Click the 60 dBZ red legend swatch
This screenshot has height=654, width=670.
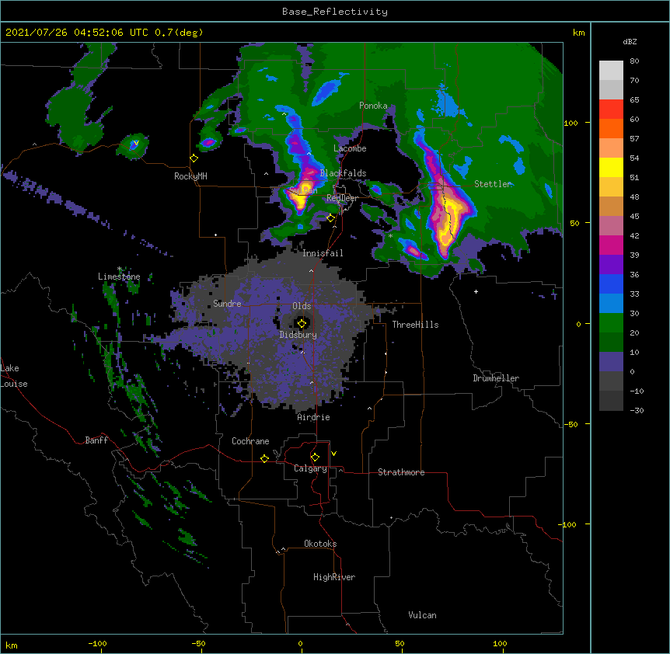[x=611, y=110]
